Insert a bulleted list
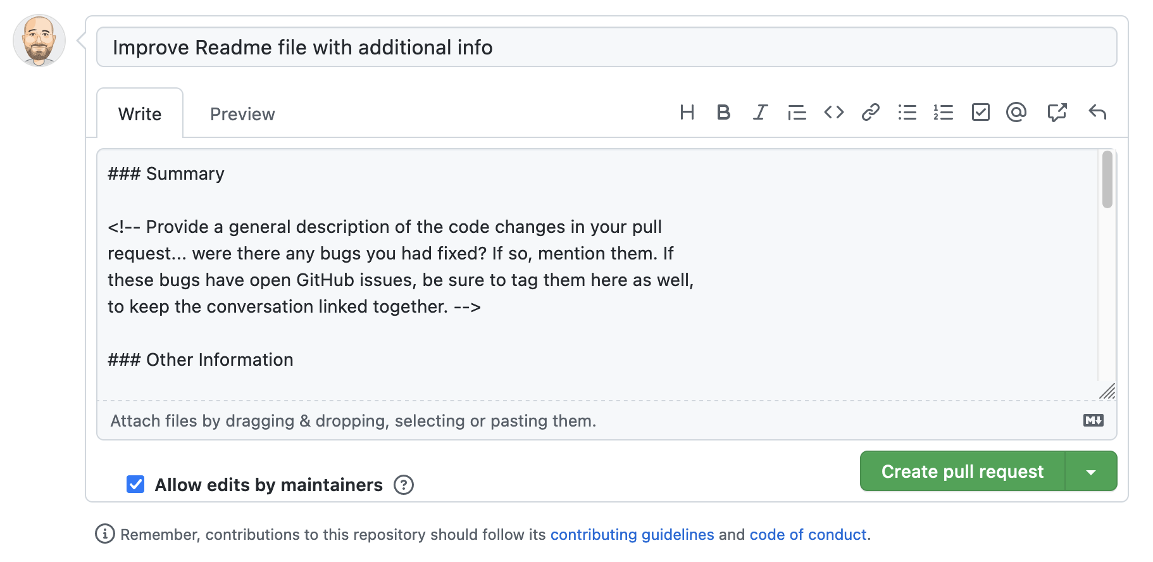Image resolution: width=1153 pixels, height=562 pixels. coord(907,112)
